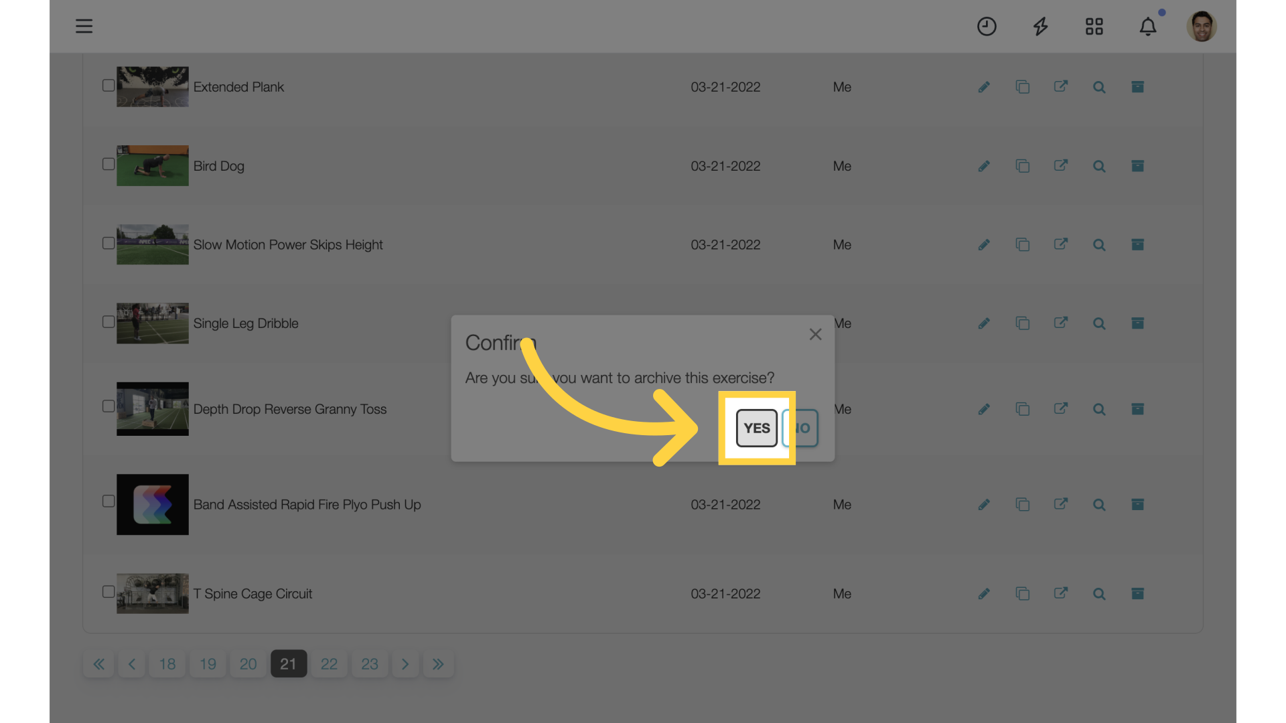Navigate to page 22 using pagination
Image resolution: width=1286 pixels, height=723 pixels.
330,664
